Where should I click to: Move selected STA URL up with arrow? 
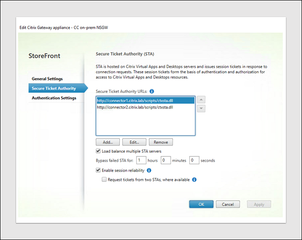point(201,100)
